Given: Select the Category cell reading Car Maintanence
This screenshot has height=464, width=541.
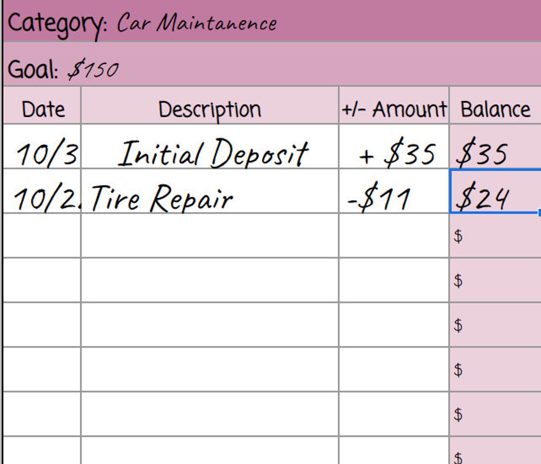Looking at the screenshot, I should (272, 21).
